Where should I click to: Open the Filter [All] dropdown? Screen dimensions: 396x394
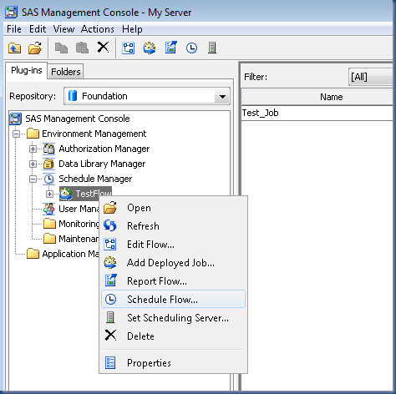[x=372, y=77]
